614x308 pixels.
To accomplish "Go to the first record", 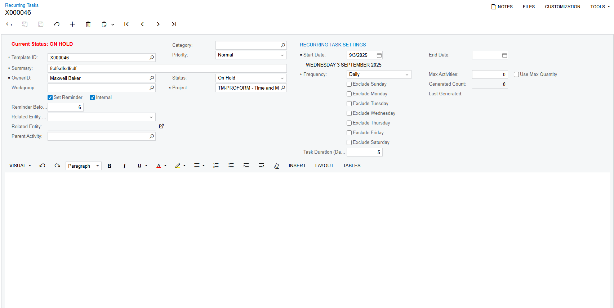I will (x=126, y=24).
